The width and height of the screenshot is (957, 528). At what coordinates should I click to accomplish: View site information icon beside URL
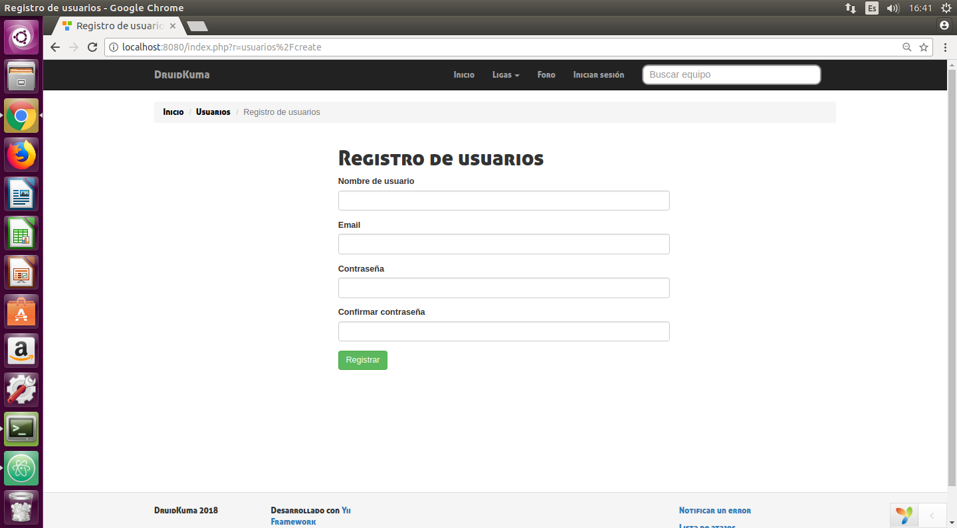(113, 47)
